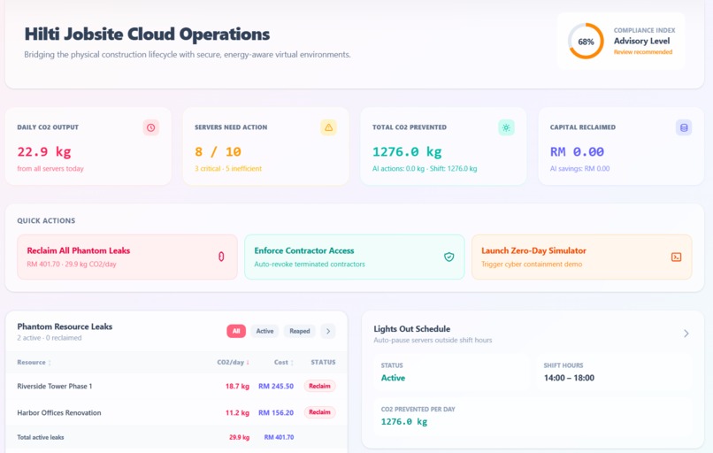713x453 pixels.
Task: Click the 2 active · 0 reclaimed subtext
Action: click(50, 338)
